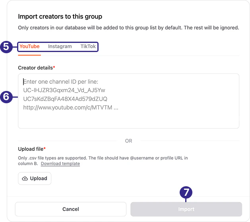Screen dimensions: 250x222
Task: Click the cloud upload icon
Action: tap(25, 179)
